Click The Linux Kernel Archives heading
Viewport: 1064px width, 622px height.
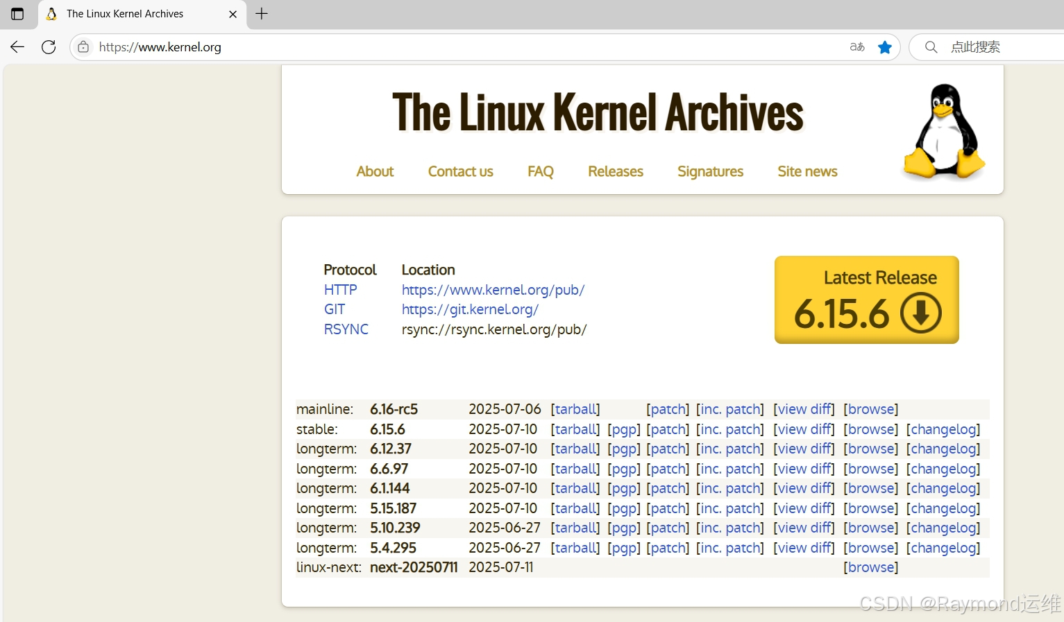[598, 112]
